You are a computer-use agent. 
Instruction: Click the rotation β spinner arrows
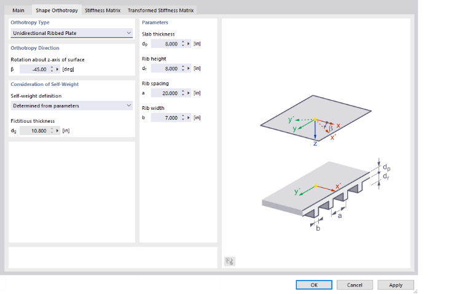pos(52,69)
